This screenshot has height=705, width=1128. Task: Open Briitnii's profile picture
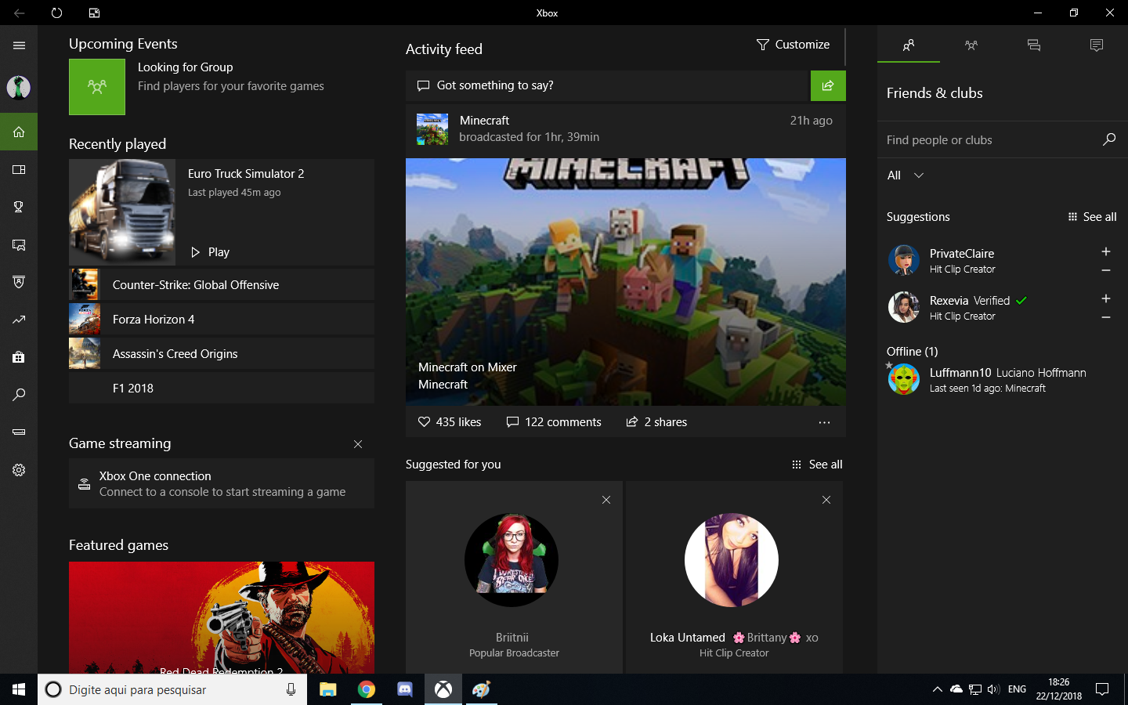pyautogui.click(x=512, y=560)
